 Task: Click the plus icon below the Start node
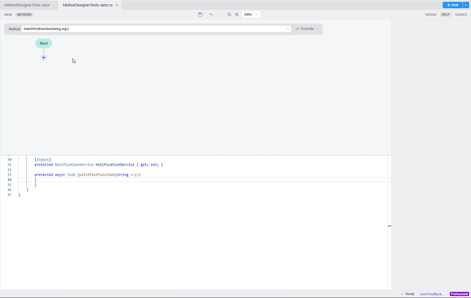(43, 57)
